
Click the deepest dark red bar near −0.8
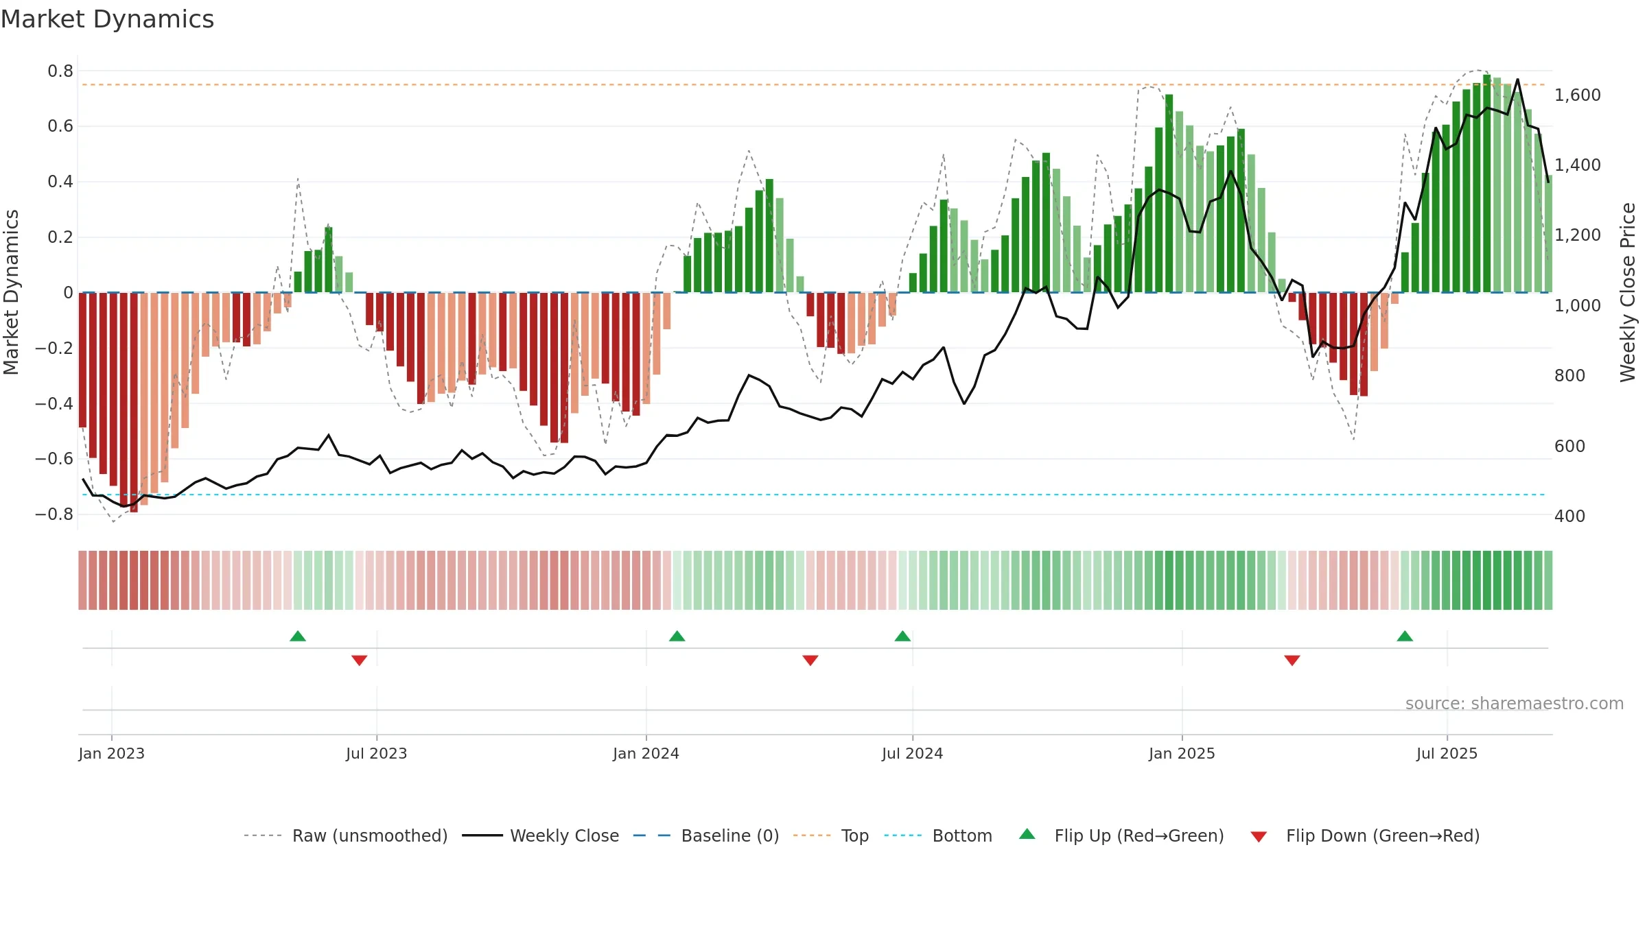[134, 403]
